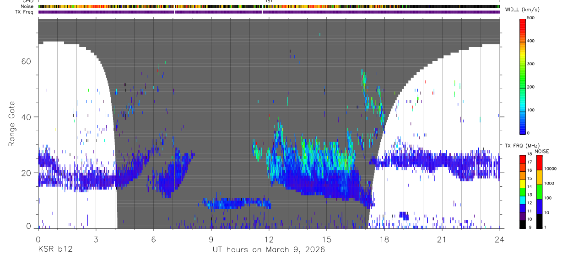
Task: Pick the orange 1000–10000 NOISE legend swatch
Action: (539, 176)
